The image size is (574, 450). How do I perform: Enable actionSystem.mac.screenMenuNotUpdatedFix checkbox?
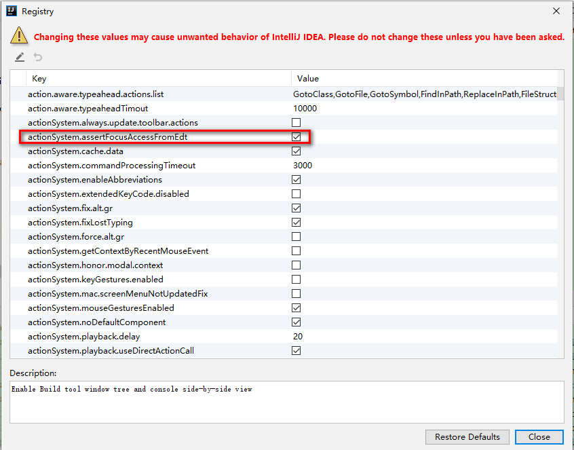click(296, 294)
